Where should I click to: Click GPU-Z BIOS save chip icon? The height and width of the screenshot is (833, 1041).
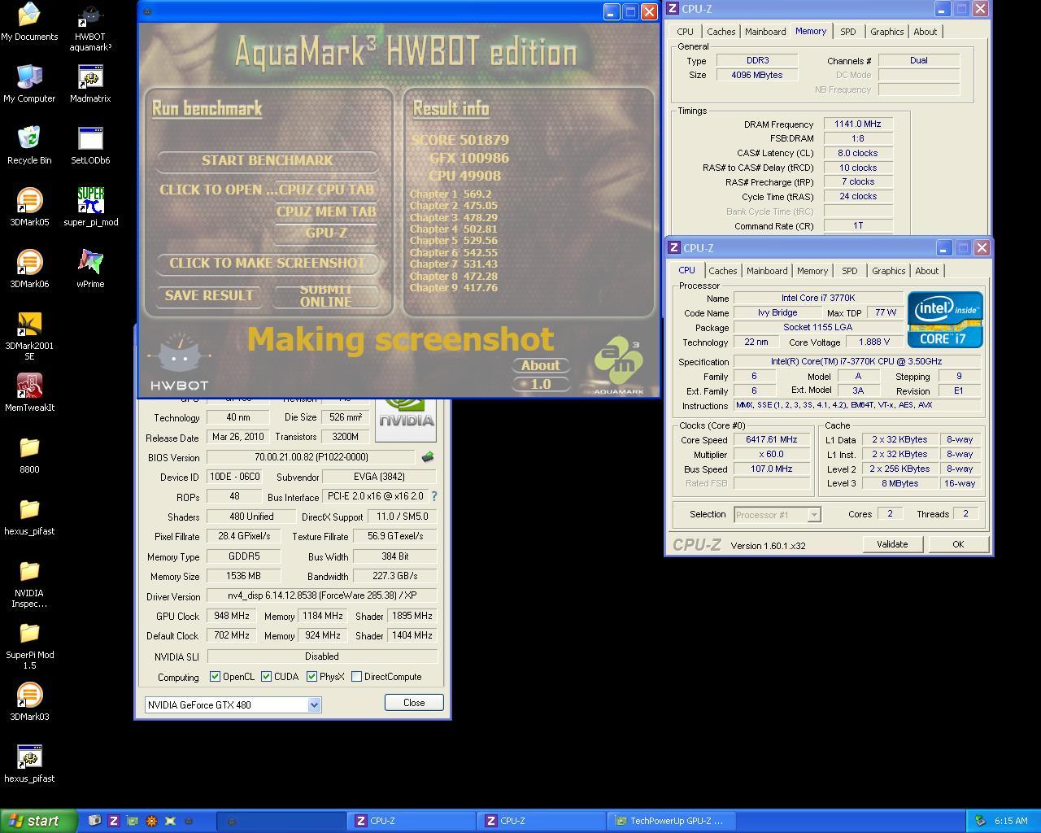428,457
